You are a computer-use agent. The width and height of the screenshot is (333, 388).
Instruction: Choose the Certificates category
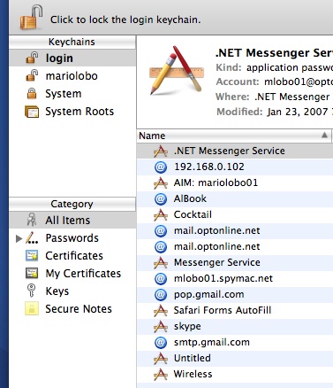[72, 256]
